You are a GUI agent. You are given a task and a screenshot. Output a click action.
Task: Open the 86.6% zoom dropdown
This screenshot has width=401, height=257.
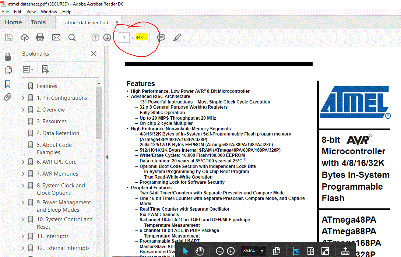(x=262, y=251)
